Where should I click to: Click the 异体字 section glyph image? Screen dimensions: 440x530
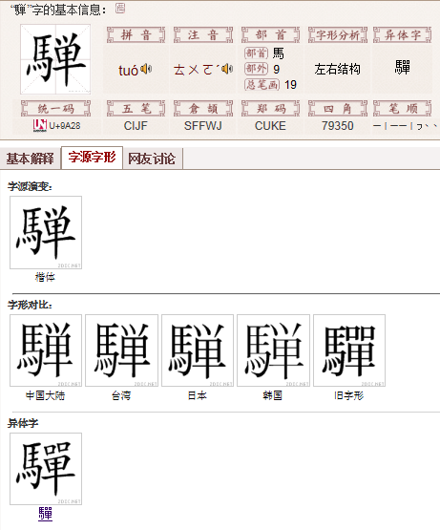(46, 469)
